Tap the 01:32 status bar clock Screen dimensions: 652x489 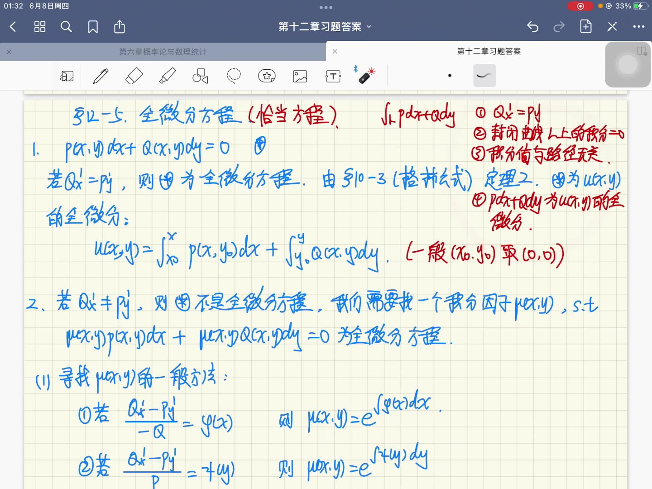click(x=14, y=6)
